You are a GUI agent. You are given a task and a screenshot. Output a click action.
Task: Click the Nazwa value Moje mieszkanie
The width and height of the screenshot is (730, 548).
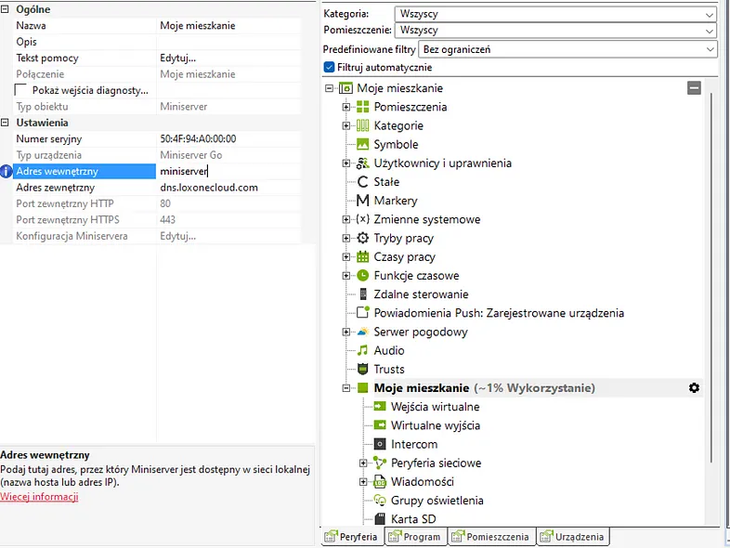[198, 26]
